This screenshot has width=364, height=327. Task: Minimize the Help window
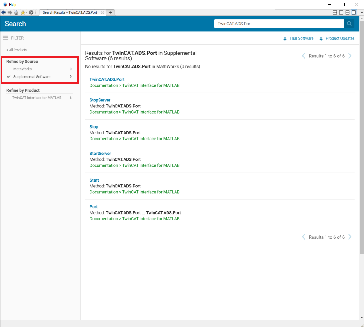330,4
